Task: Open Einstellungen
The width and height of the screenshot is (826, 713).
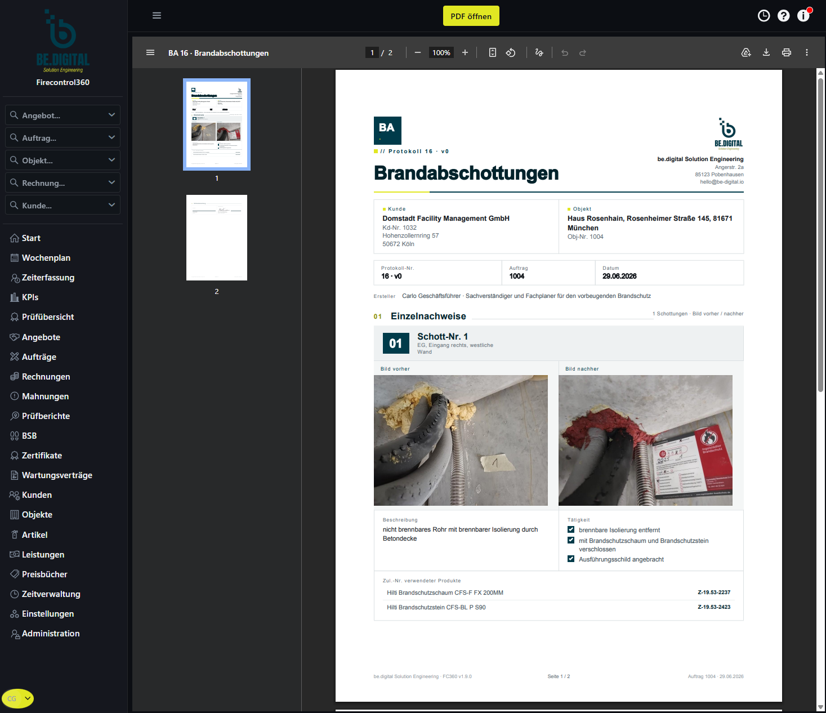Action: (x=48, y=614)
